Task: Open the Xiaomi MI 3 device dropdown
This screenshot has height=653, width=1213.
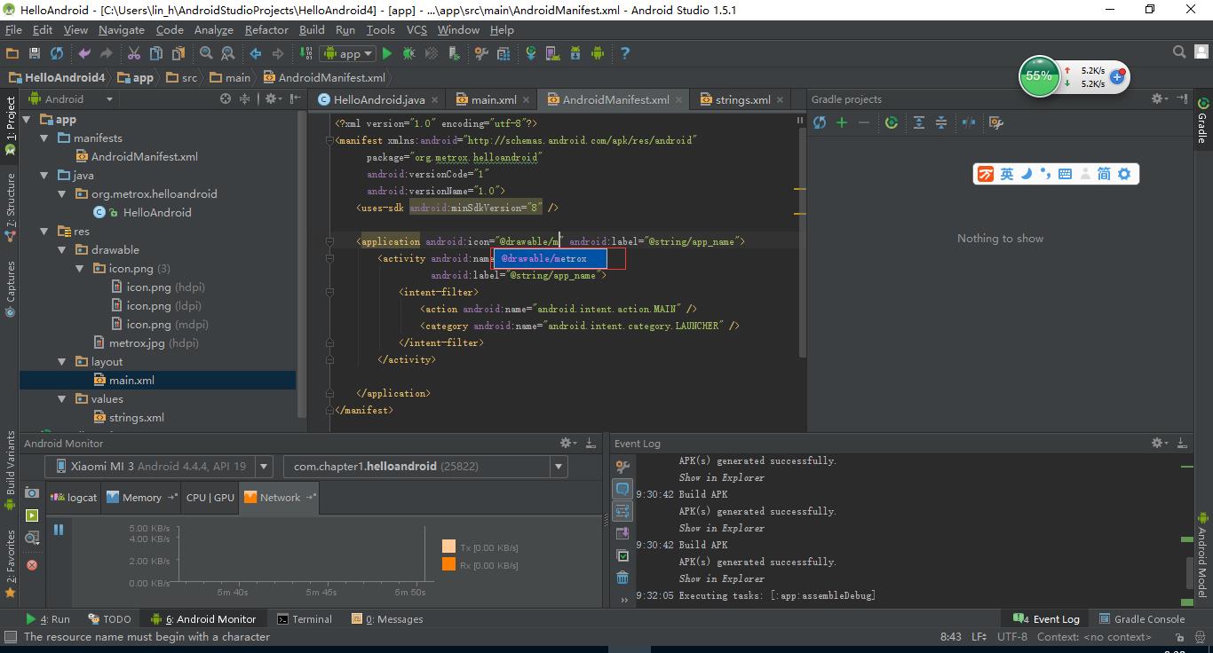Action: click(x=158, y=466)
